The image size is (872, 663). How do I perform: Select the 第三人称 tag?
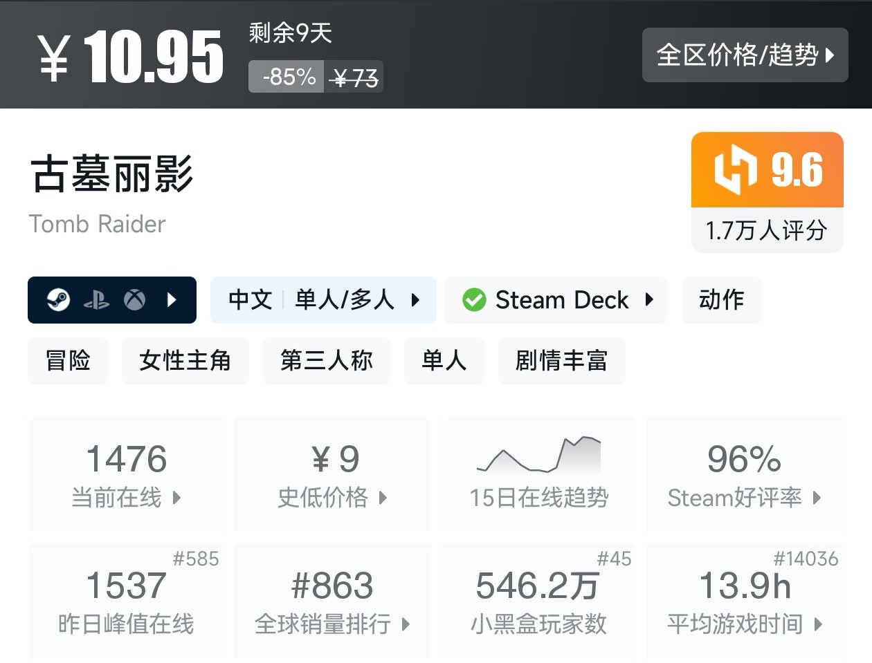coord(326,361)
